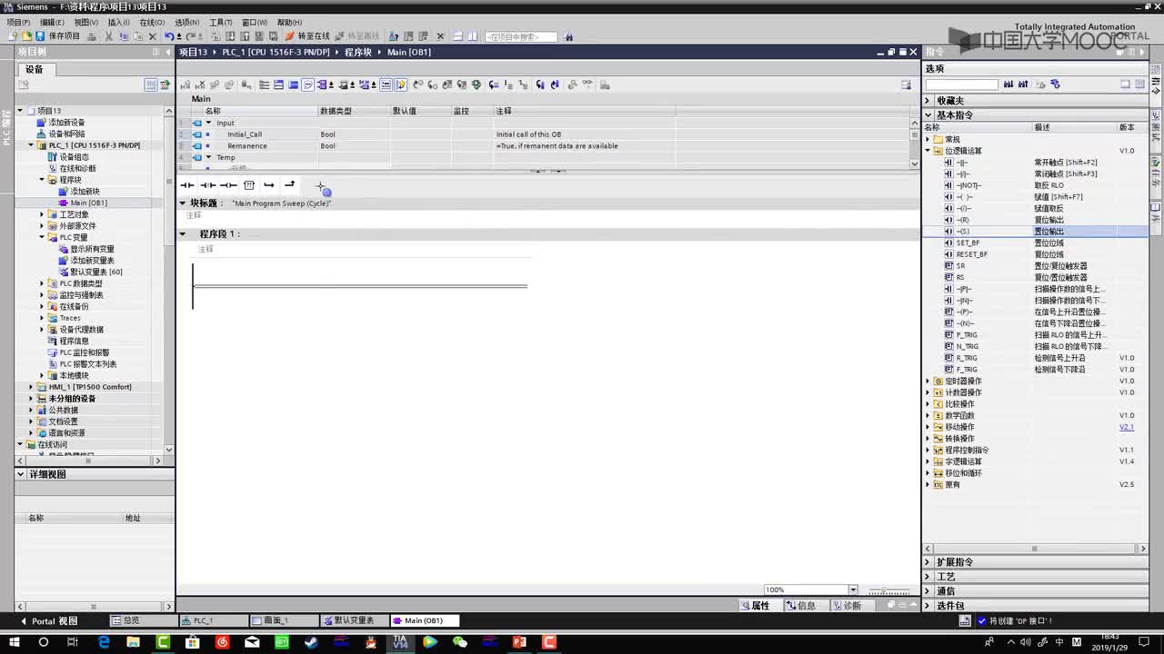The height and width of the screenshot is (654, 1164).
Task: Open 添加新设备 in project tree
Action: (66, 123)
